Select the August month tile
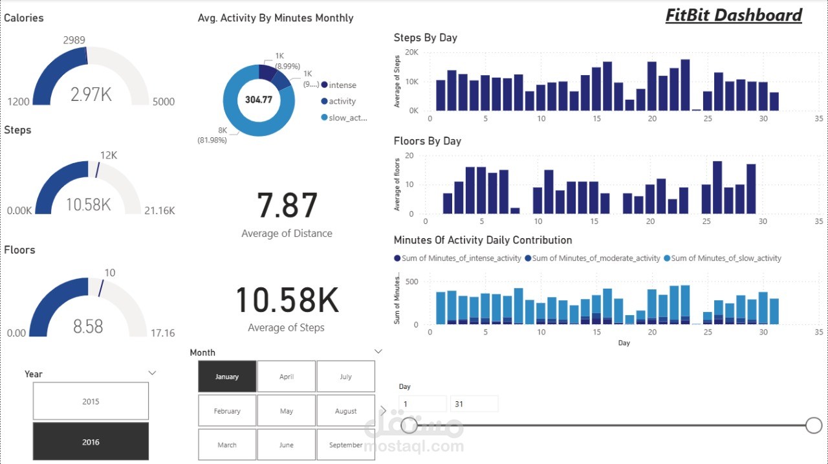The height and width of the screenshot is (464, 828). click(x=346, y=410)
